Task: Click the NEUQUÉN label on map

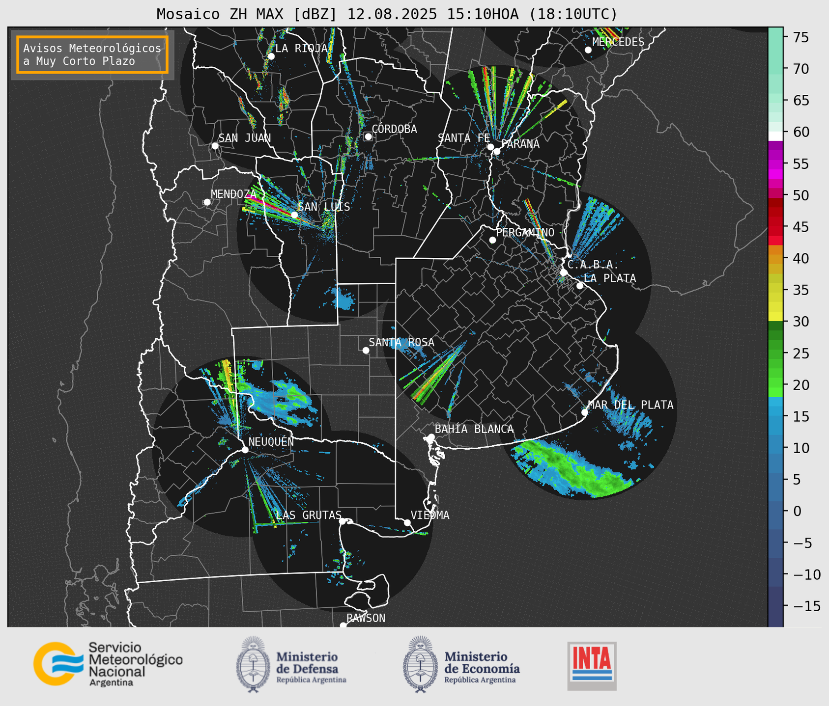Action: point(271,442)
